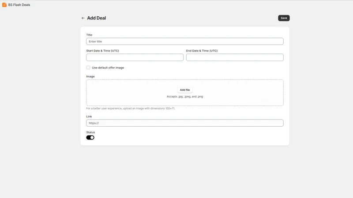The height and width of the screenshot is (198, 353).
Task: Click the image upload drop zone
Action: [184, 92]
